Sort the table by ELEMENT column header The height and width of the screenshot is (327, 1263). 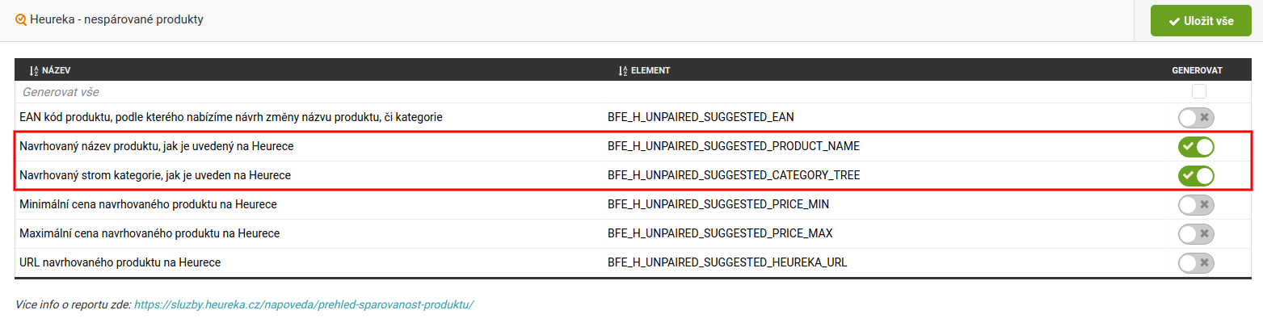pos(650,71)
